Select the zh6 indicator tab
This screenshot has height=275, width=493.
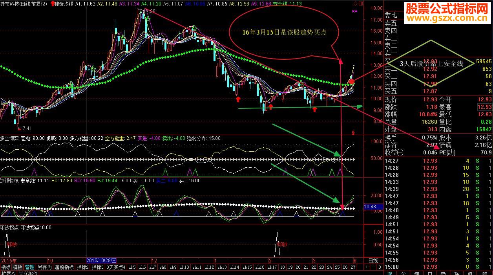point(142,267)
